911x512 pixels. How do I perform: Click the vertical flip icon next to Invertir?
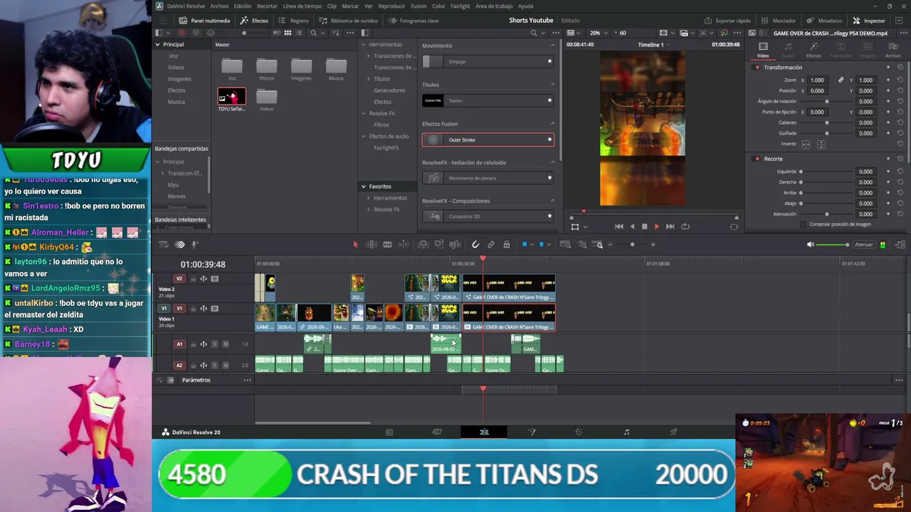point(821,144)
